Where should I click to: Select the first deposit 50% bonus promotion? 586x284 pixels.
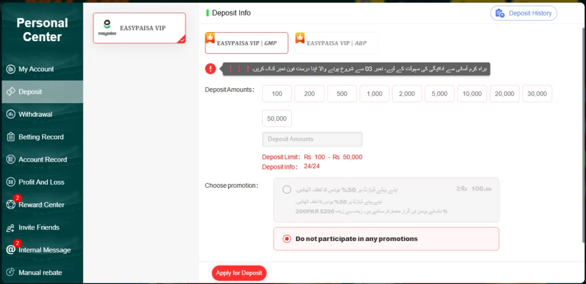pos(286,190)
